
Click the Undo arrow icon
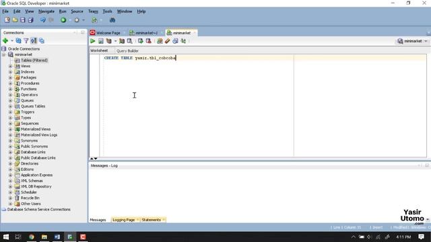(42, 20)
